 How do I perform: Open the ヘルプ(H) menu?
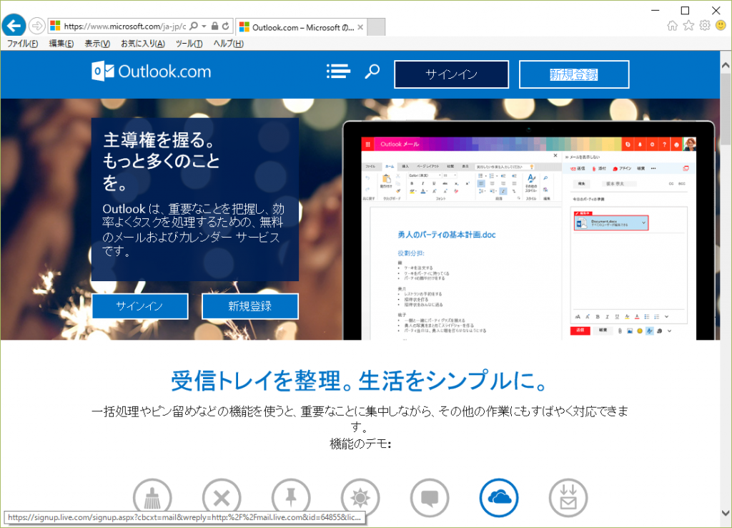(228, 44)
